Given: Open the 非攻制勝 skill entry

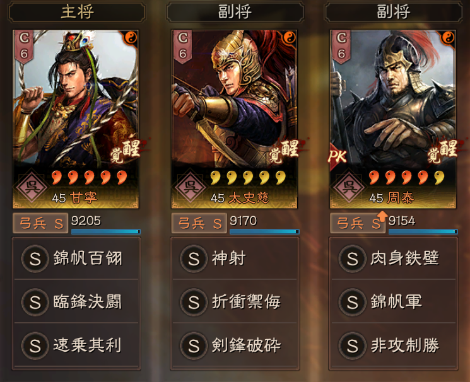Looking at the screenshot, I should tap(394, 345).
